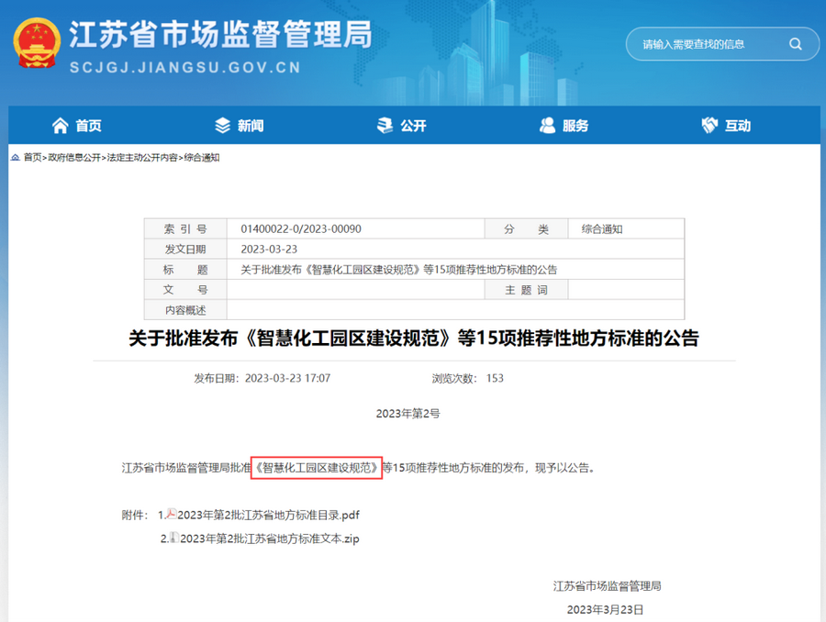Download 2023年第2批江苏省地方标准文本.zip
826x622 pixels.
click(x=270, y=539)
